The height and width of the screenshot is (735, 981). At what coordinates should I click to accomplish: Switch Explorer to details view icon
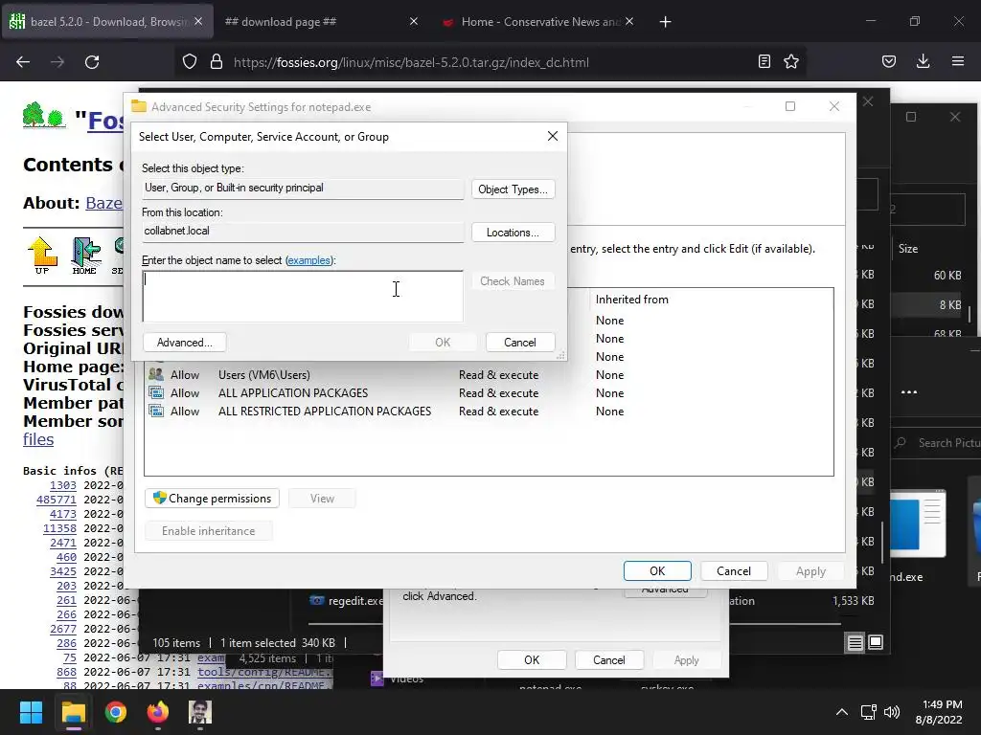[856, 642]
